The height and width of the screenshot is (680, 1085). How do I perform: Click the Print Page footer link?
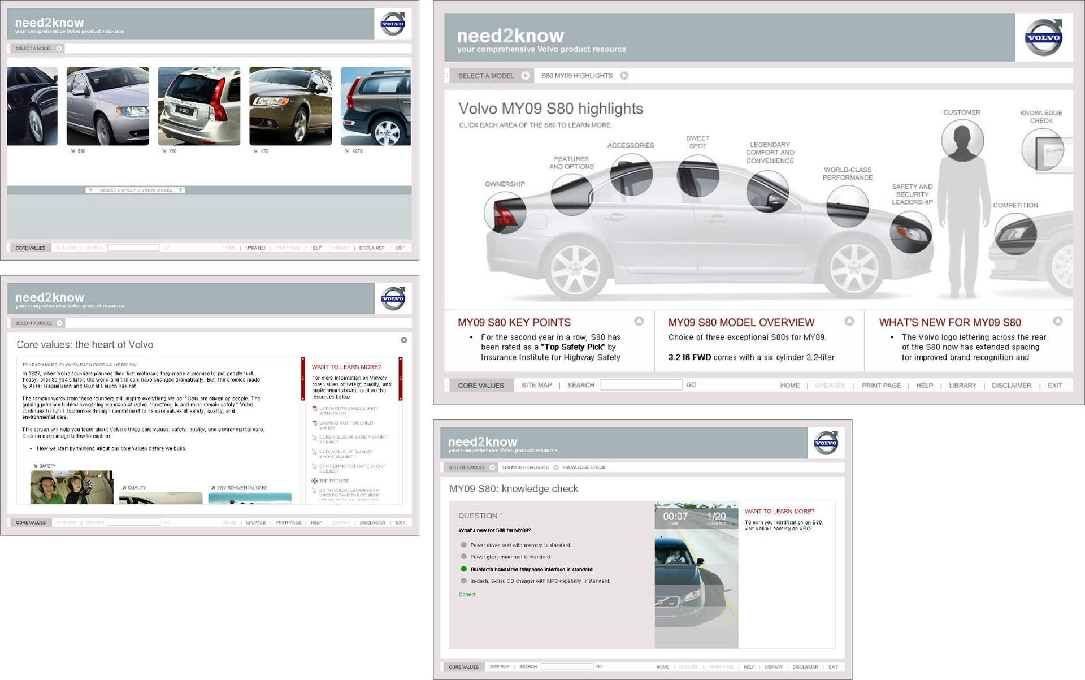pyautogui.click(x=881, y=386)
